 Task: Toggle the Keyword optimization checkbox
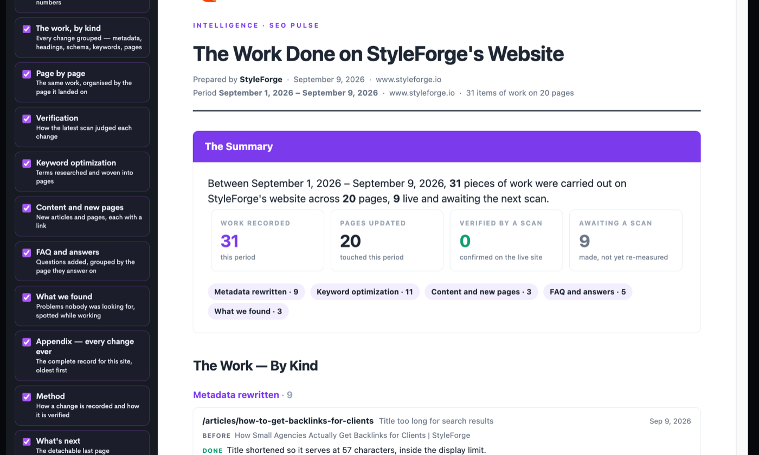27,164
